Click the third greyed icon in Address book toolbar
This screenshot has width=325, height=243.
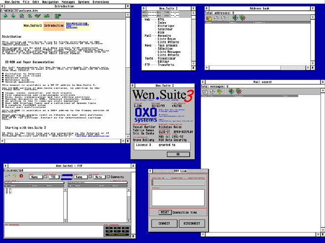[x=223, y=18]
